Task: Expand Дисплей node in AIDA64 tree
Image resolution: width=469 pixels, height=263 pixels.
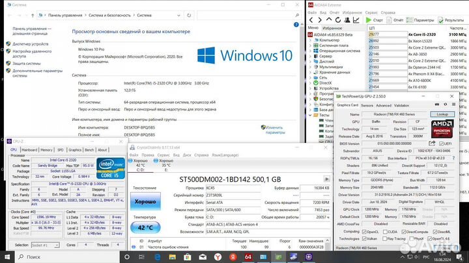Action: (x=311, y=62)
